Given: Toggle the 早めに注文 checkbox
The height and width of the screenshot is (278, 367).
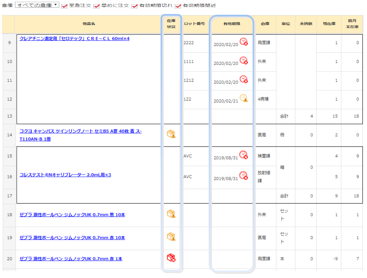Looking at the screenshot, I should 97,6.
